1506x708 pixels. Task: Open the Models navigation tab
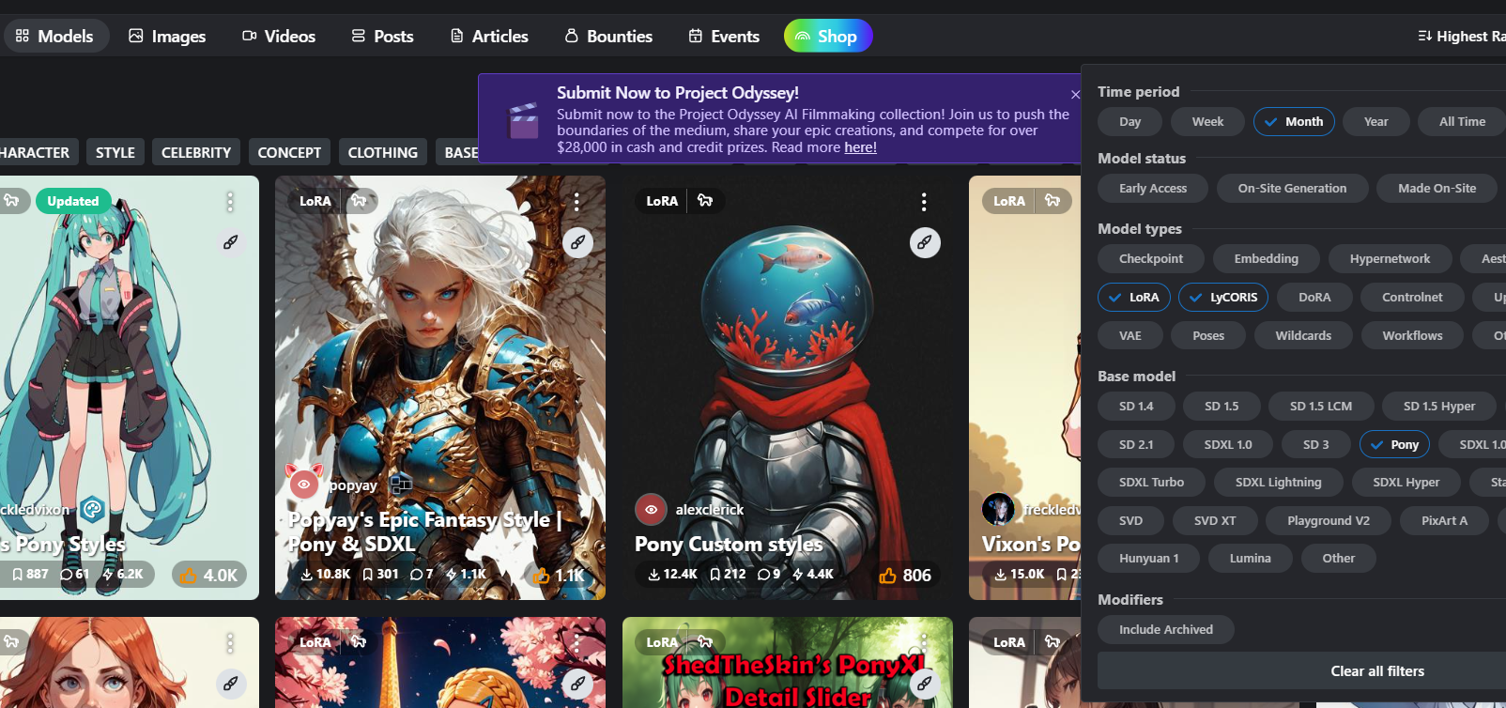(x=55, y=36)
